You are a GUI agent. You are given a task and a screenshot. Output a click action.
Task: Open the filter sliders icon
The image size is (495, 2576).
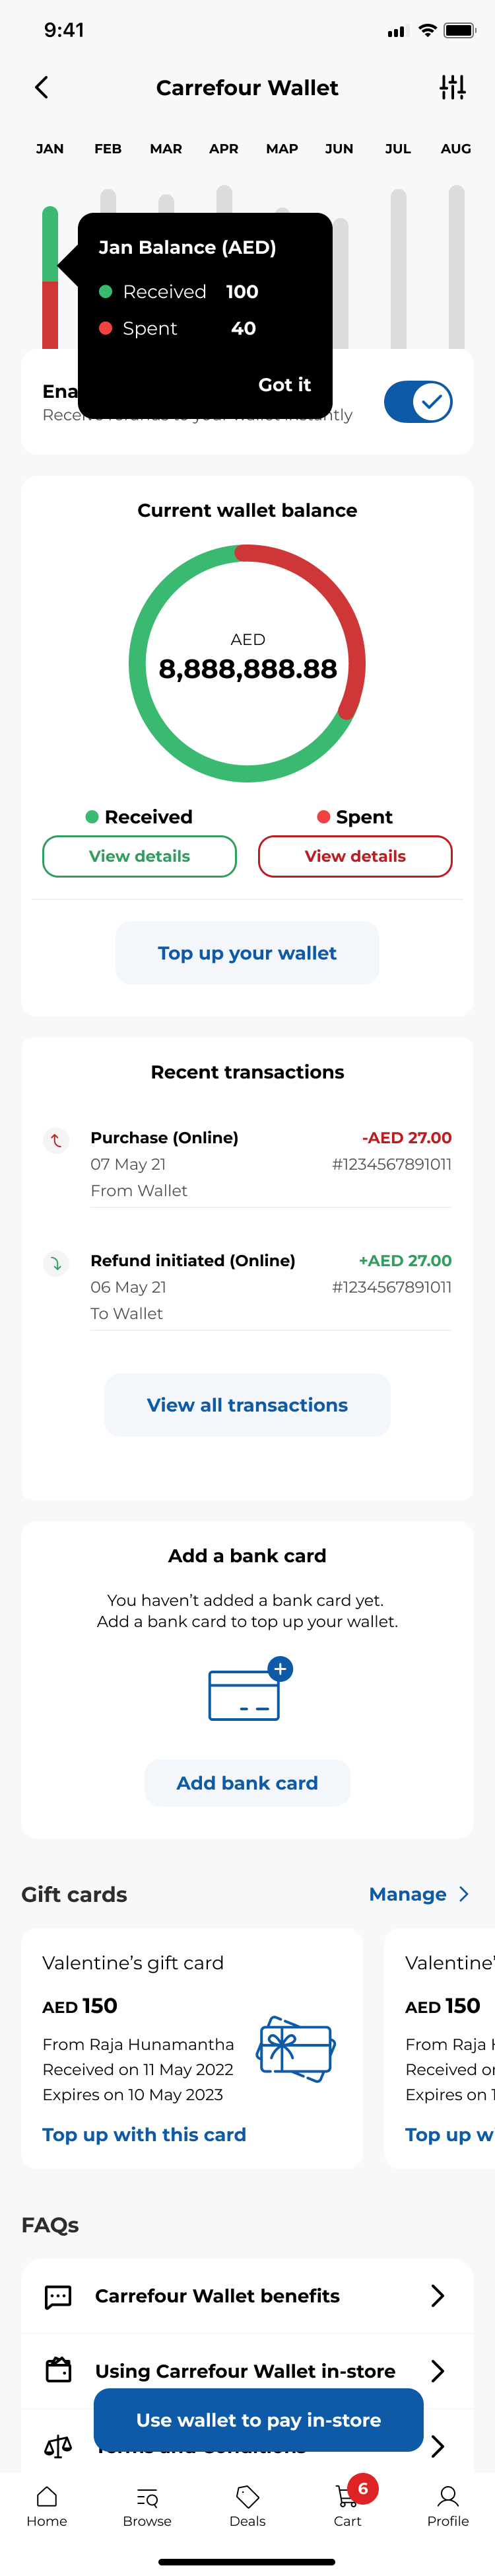click(x=452, y=87)
